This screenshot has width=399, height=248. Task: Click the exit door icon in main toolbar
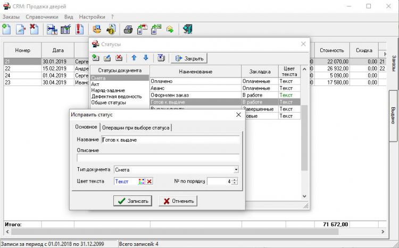point(187,30)
